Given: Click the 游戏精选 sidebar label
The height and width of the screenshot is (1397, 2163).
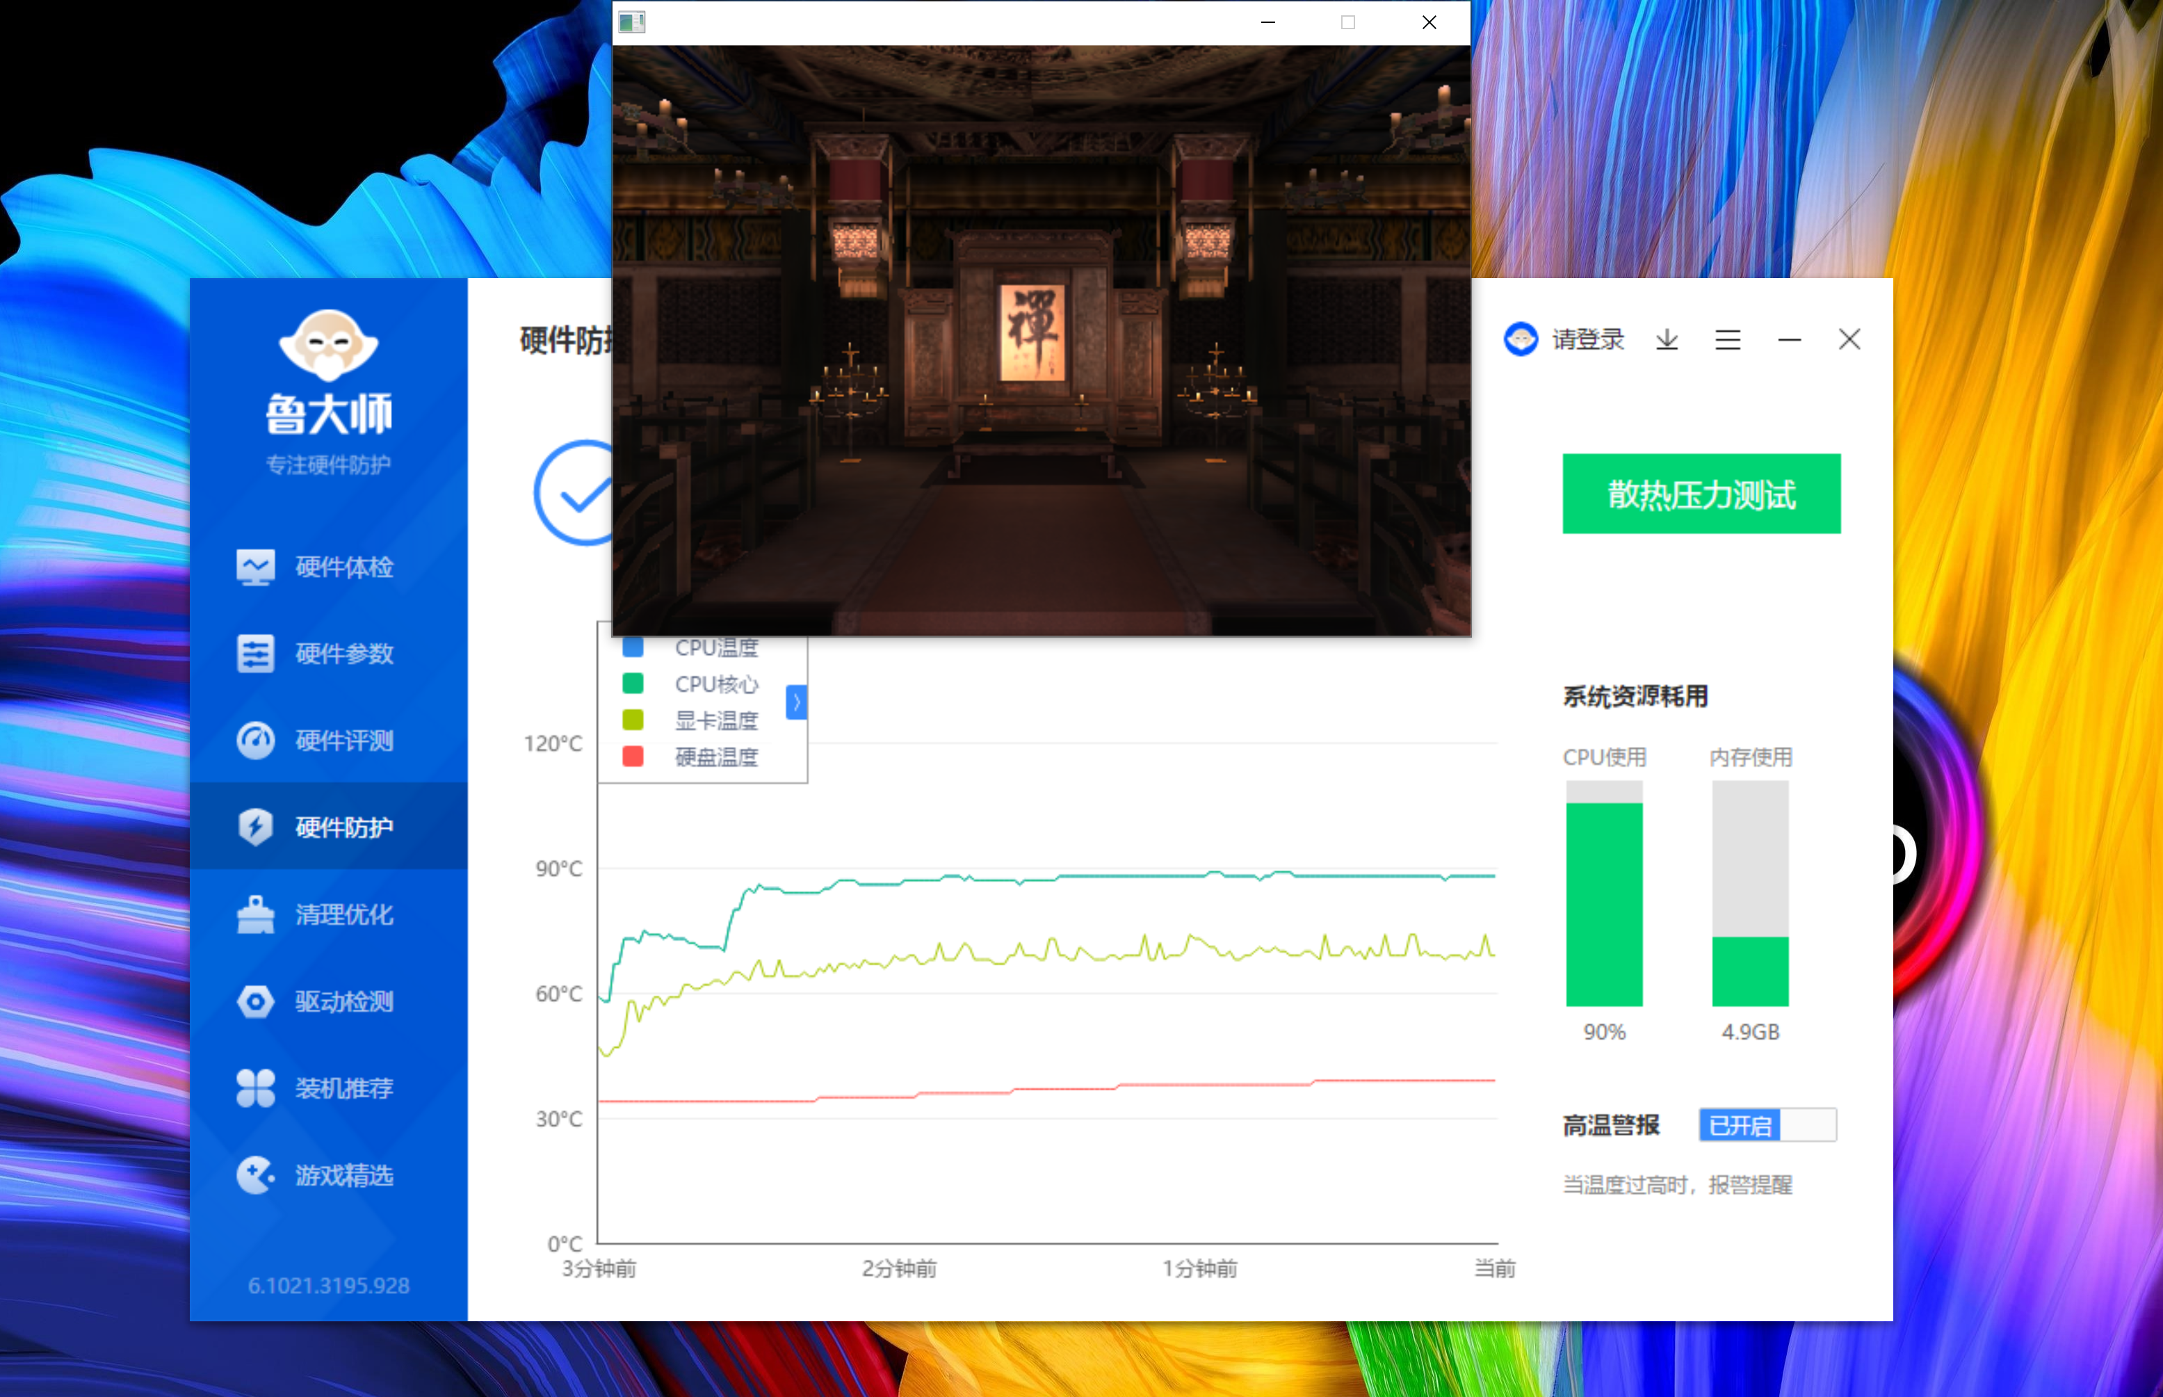Looking at the screenshot, I should tap(343, 1174).
